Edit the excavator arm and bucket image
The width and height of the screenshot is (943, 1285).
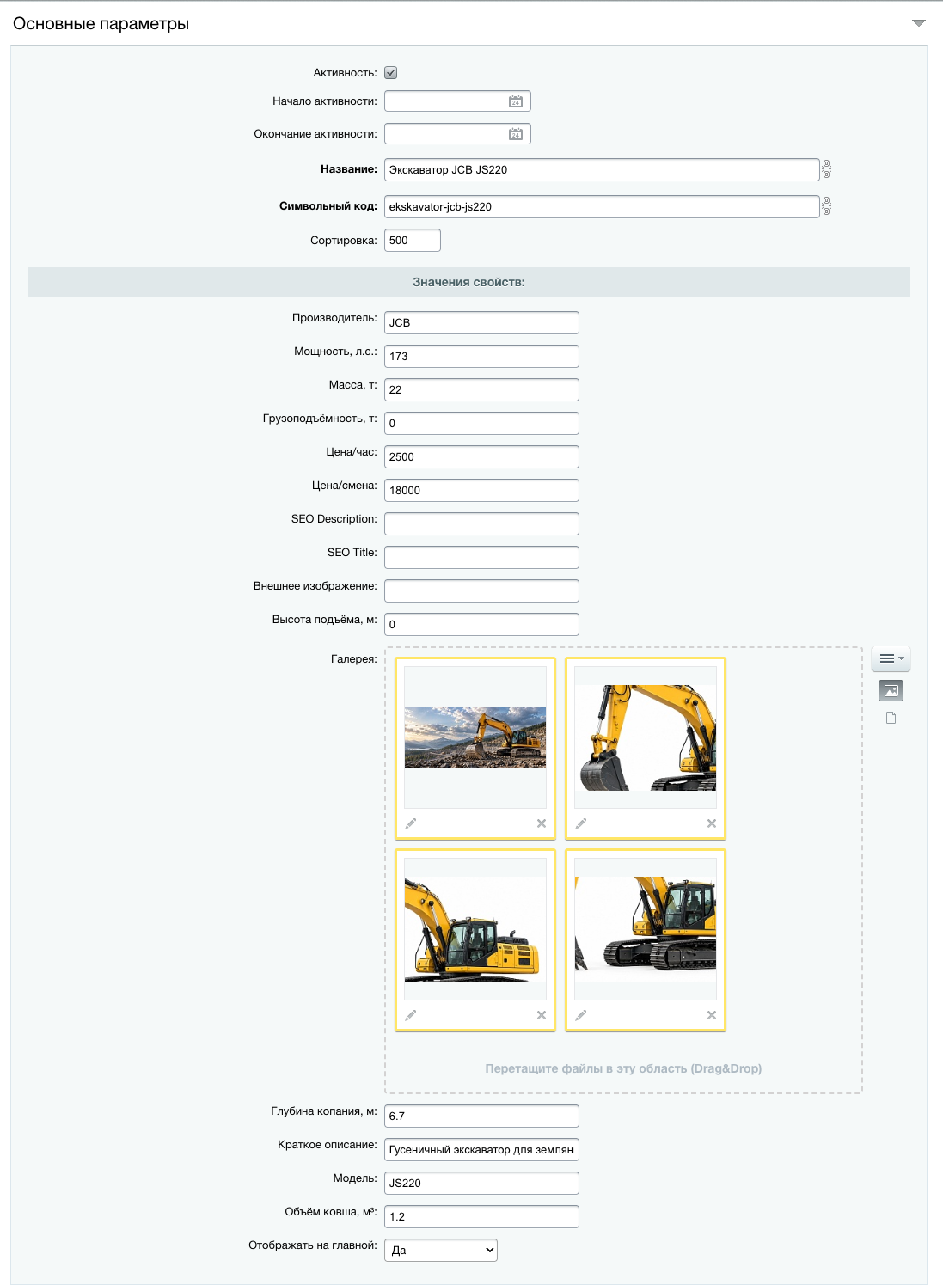581,823
